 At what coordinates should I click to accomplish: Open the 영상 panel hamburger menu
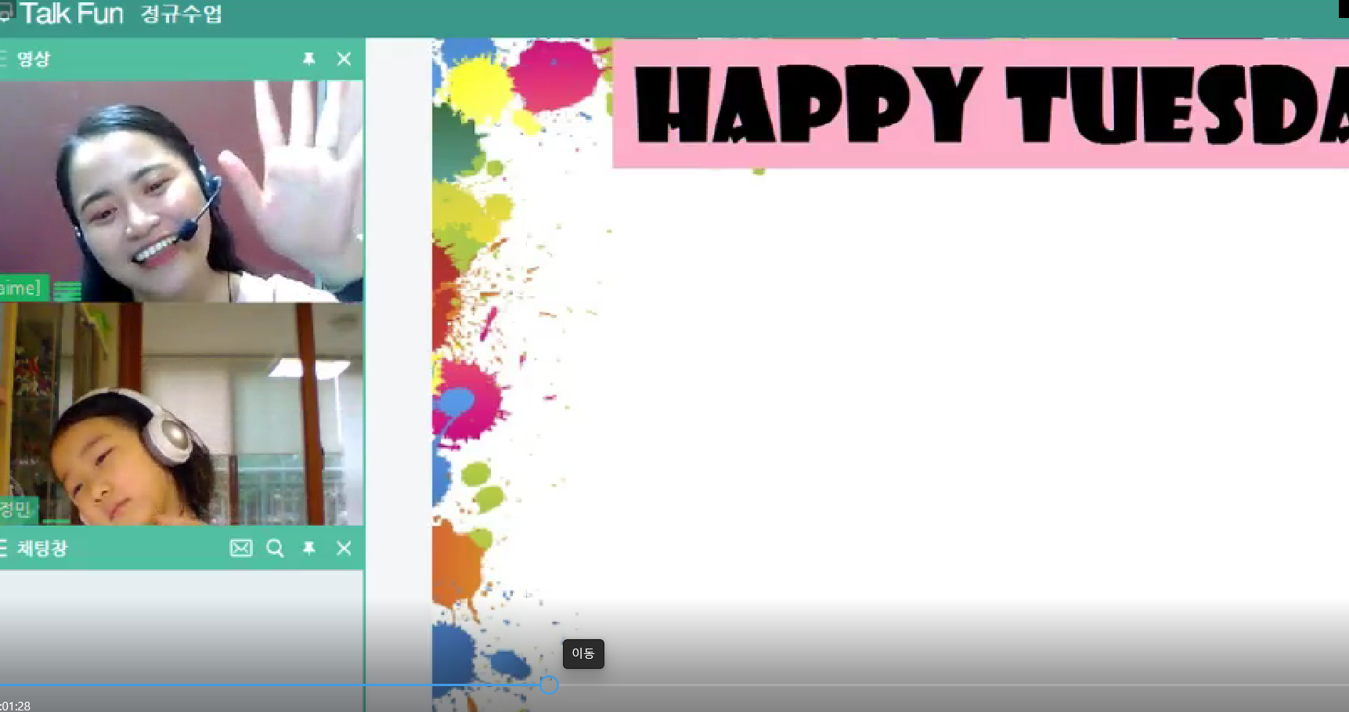tap(3, 59)
